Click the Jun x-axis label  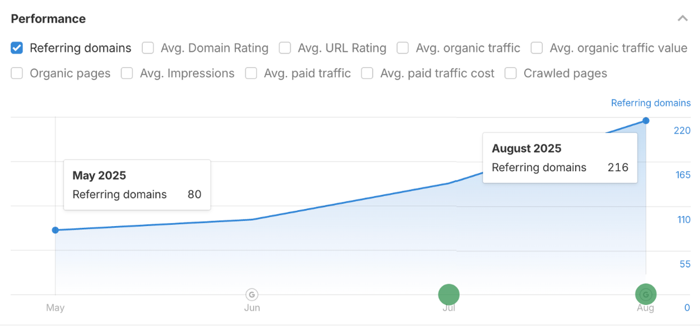tap(252, 308)
